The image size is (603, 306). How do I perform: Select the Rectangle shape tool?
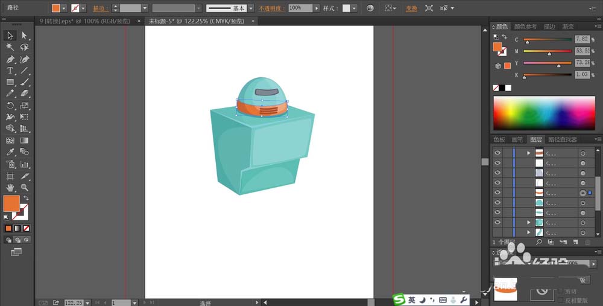[10, 82]
